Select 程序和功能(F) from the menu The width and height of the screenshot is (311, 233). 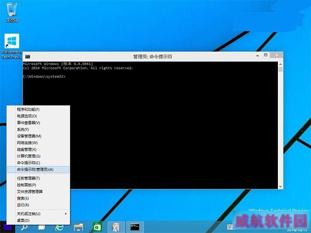point(38,109)
